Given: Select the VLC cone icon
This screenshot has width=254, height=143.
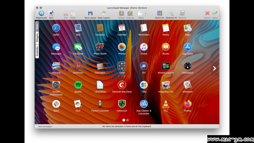Looking at the screenshot, I should 166,104.
